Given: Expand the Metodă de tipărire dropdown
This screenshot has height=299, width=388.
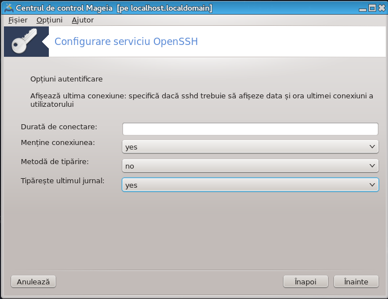Looking at the screenshot, I should click(250, 166).
